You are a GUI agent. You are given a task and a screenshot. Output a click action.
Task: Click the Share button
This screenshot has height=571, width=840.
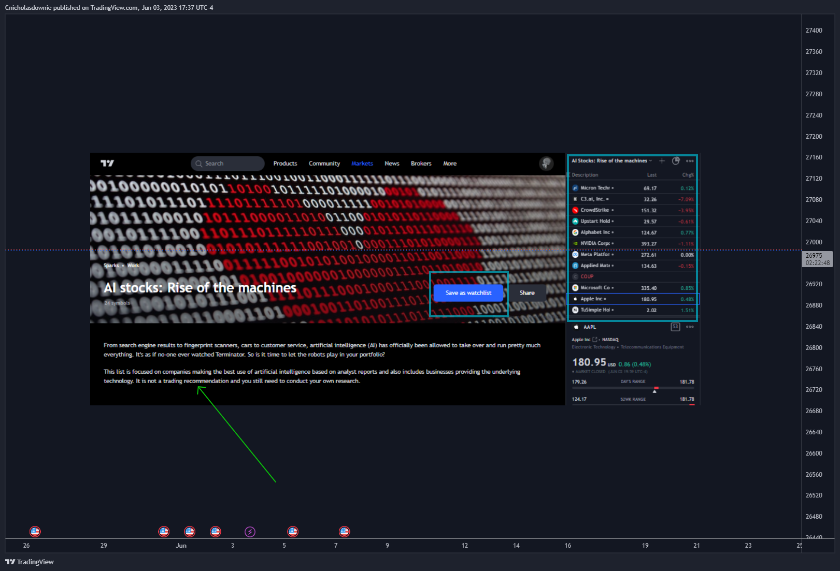coord(527,293)
